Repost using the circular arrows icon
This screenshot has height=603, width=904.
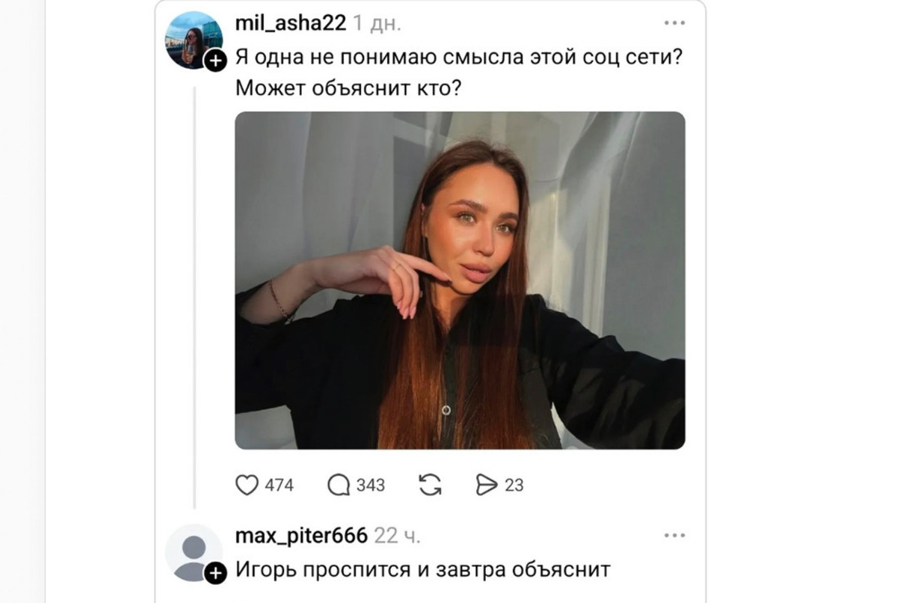tap(430, 485)
